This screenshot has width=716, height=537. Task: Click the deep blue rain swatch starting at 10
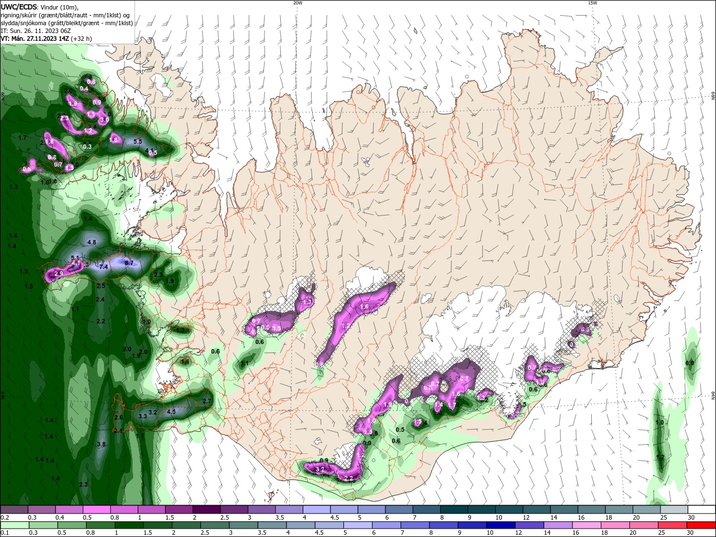click(x=501, y=525)
